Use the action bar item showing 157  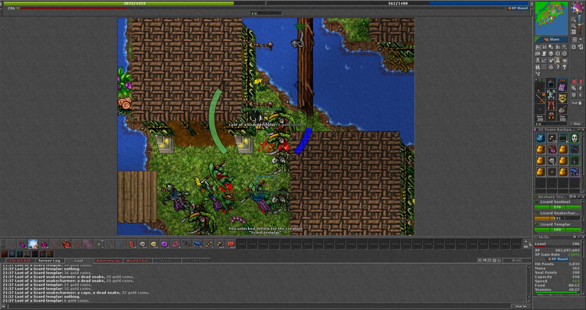(66, 244)
